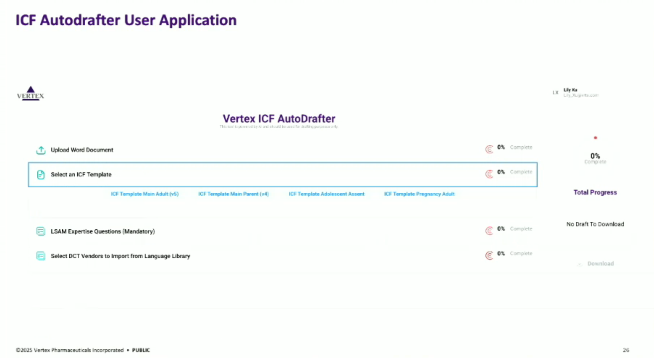The width and height of the screenshot is (654, 358).
Task: Click the document icon for Select an ICF Template
Action: click(x=41, y=175)
